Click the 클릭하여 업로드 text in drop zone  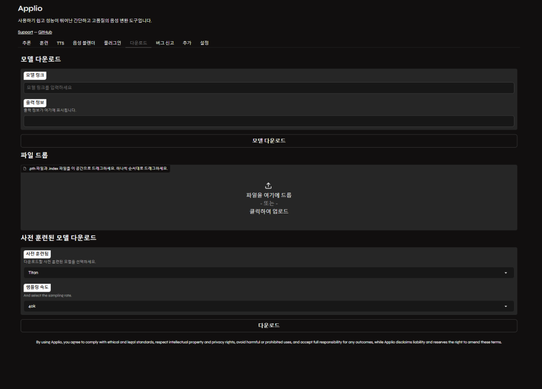(268, 211)
